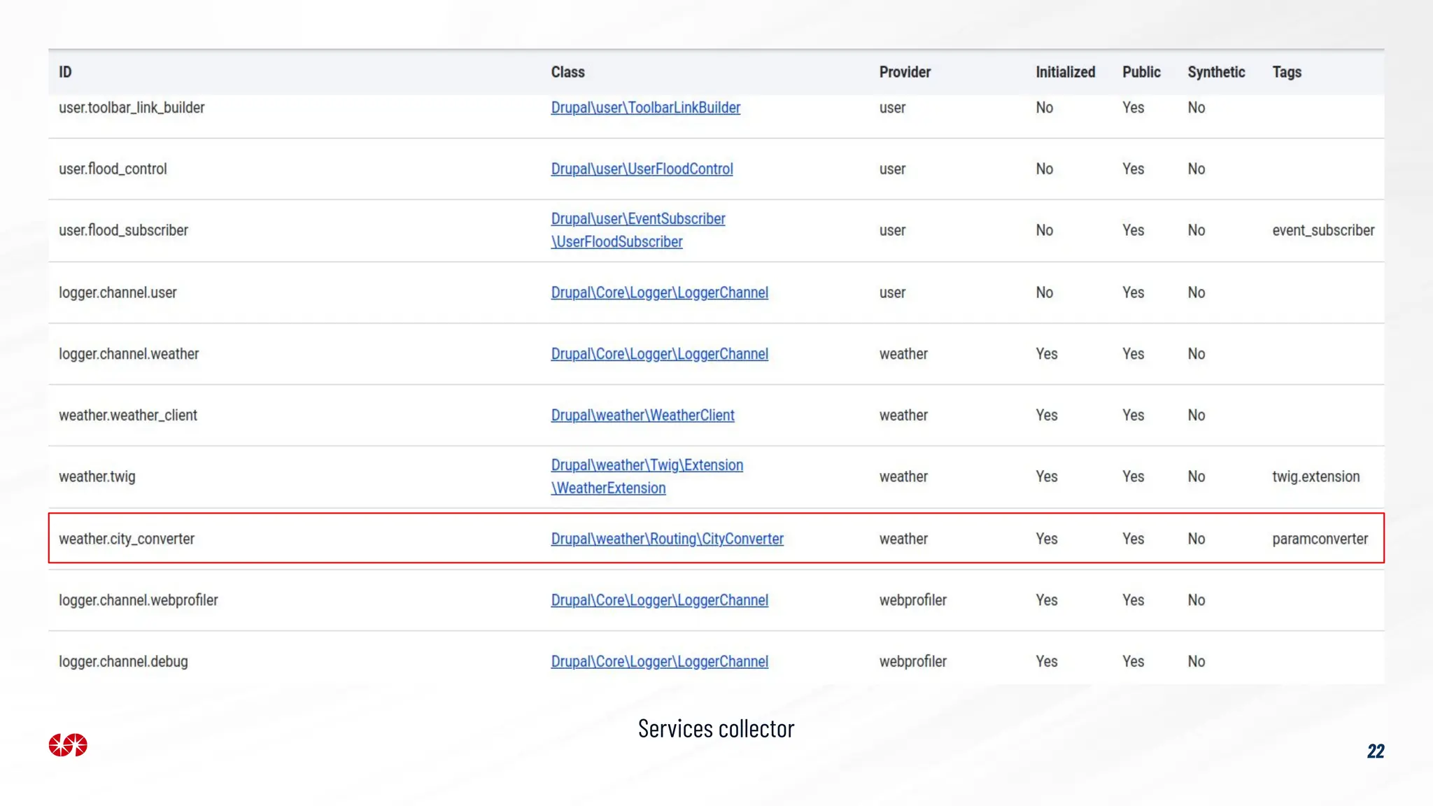Open the Drupal\weather\Routing\CityConverter link
This screenshot has width=1433, height=806.
(667, 539)
